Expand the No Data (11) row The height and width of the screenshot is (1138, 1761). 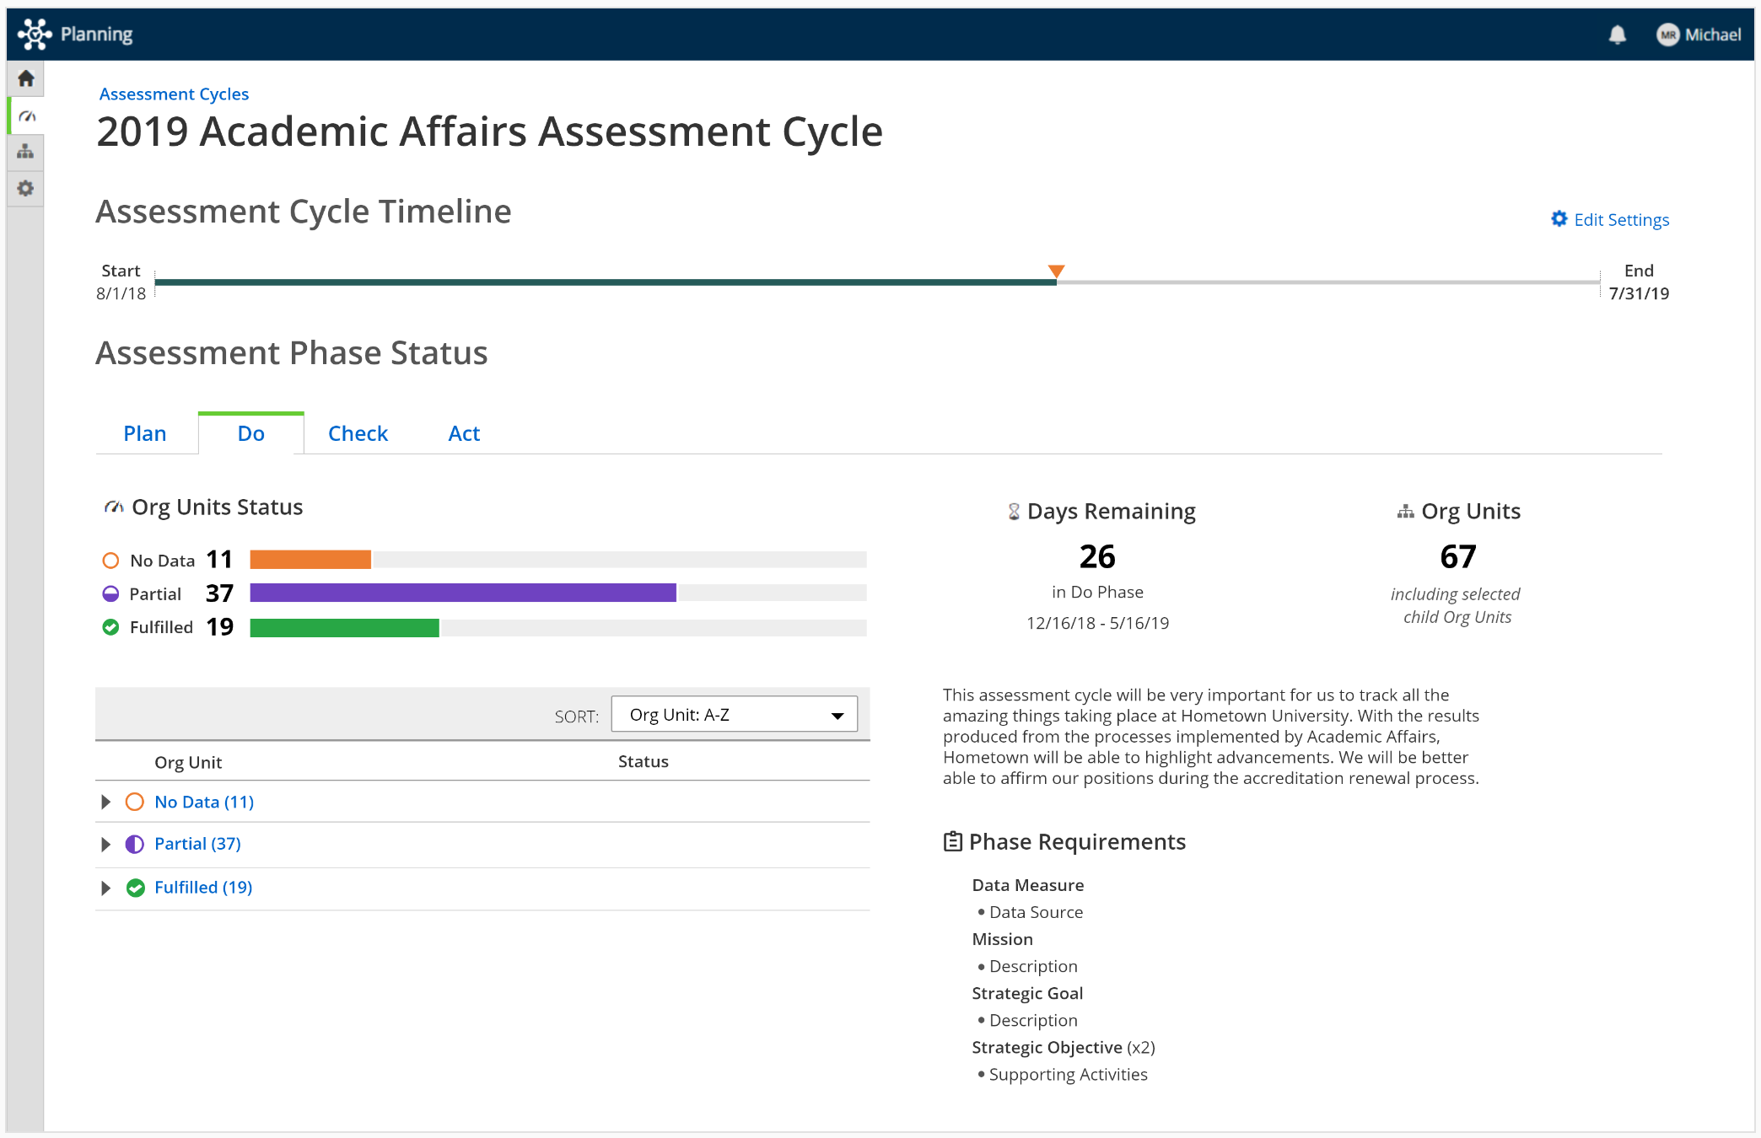point(105,802)
